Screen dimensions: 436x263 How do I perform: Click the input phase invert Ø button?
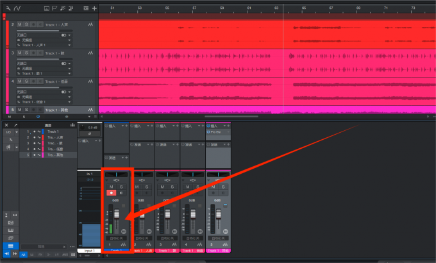click(x=90, y=133)
